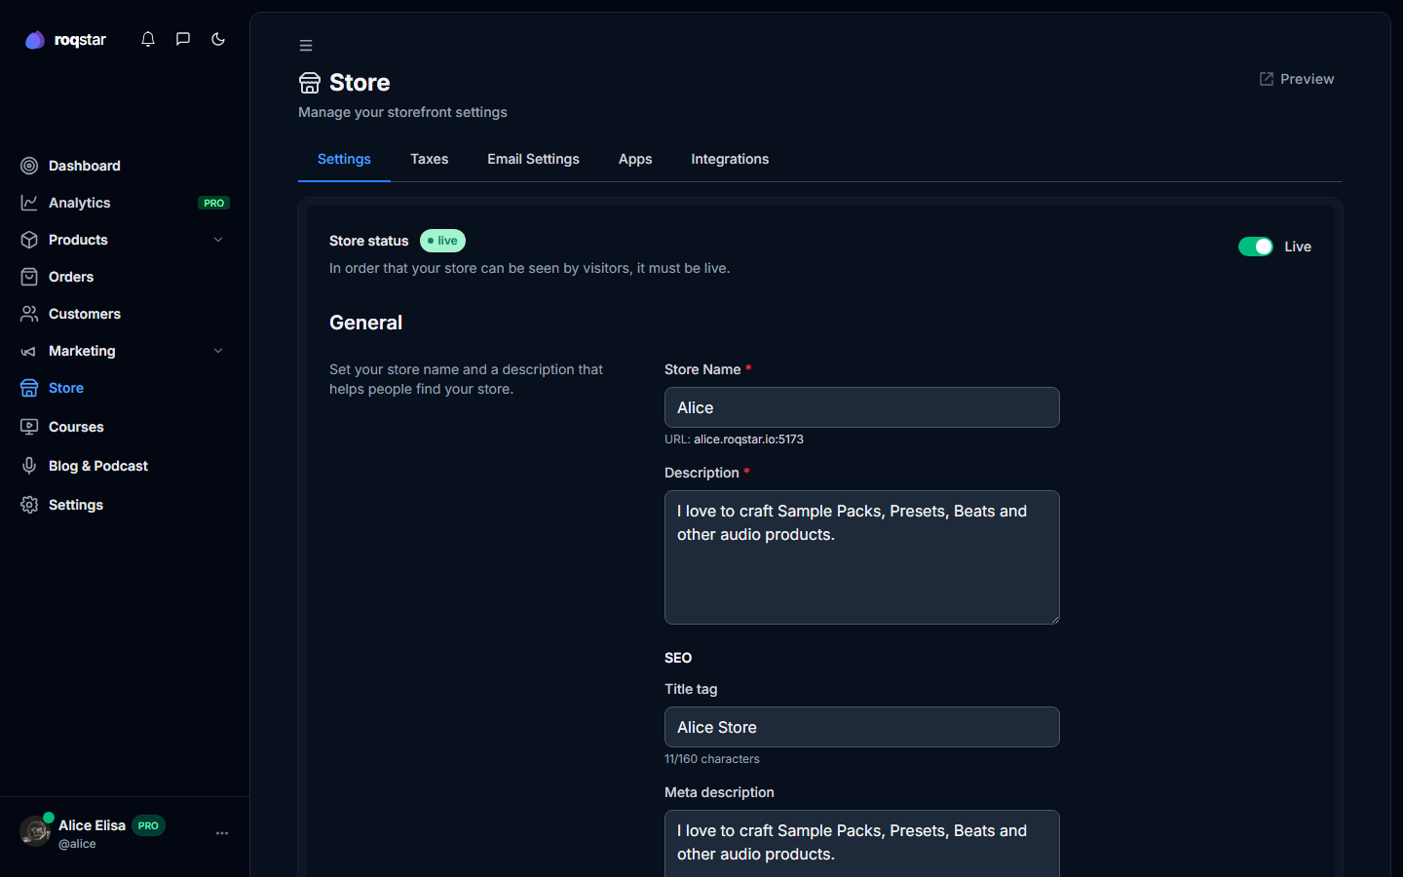Open the messages chat icon
Viewport: 1403px width, 877px height.
[183, 39]
